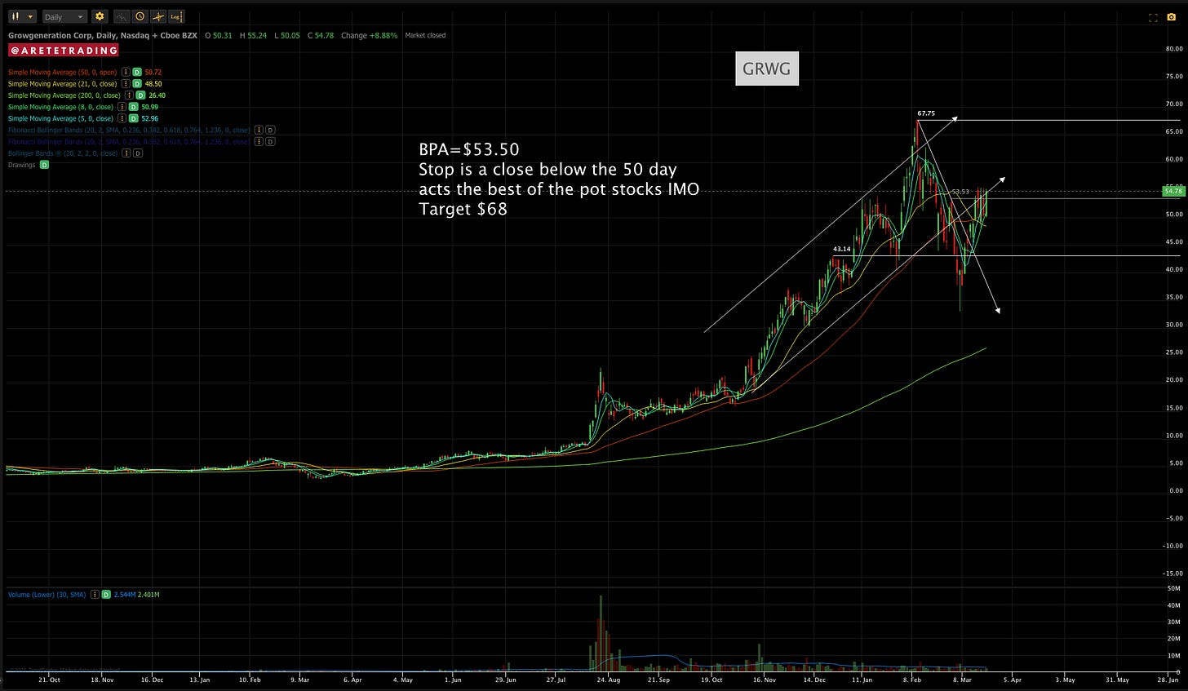Click the Market closed status text
Viewport: 1188px width, 691px height.
click(x=425, y=35)
